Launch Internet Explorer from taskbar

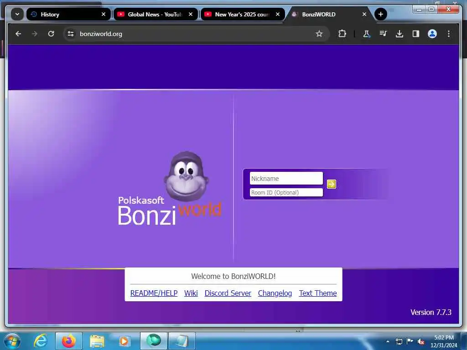41,341
